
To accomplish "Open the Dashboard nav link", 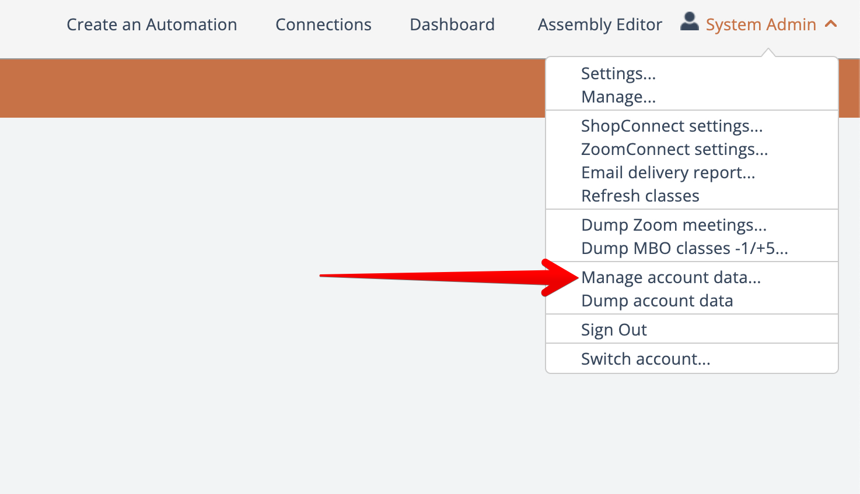I will point(452,25).
